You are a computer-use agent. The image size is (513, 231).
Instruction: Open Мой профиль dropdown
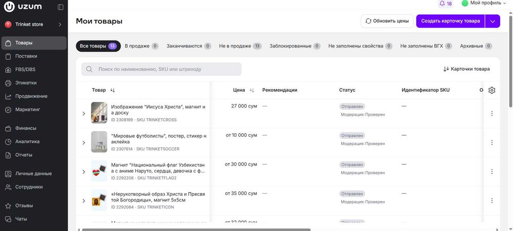click(x=484, y=3)
